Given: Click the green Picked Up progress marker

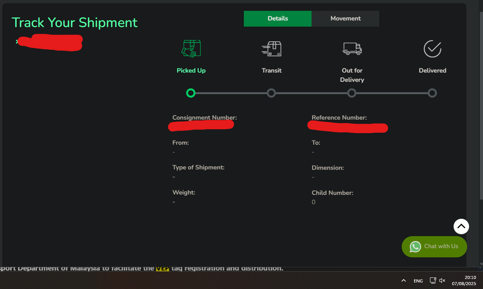Looking at the screenshot, I should coord(190,93).
